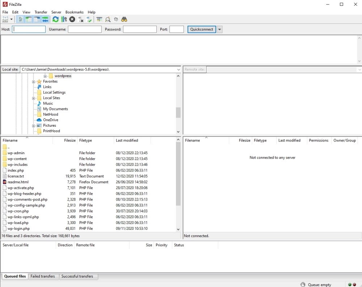Cancel the current operation icon
Image resolution: width=362 pixels, height=287 pixels.
coord(72,20)
